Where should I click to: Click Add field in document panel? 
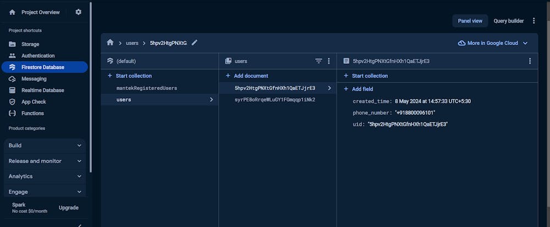[x=362, y=89]
